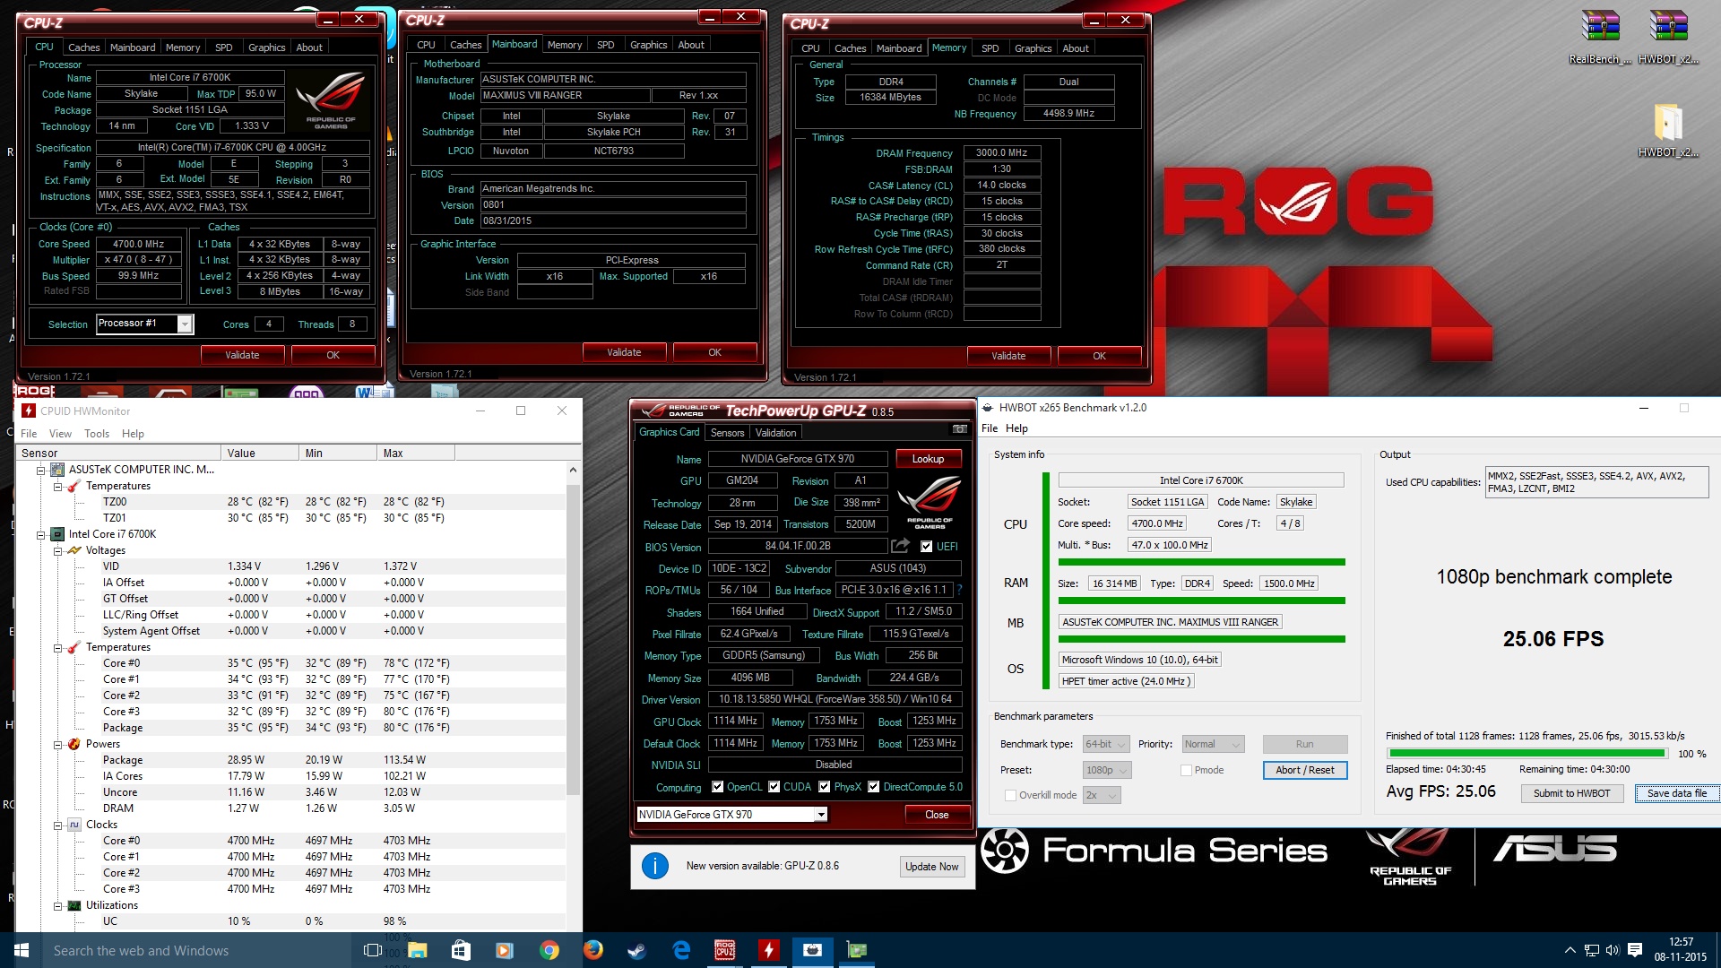
Task: Collapse the Clocks node in HWMonitor
Action: (57, 825)
